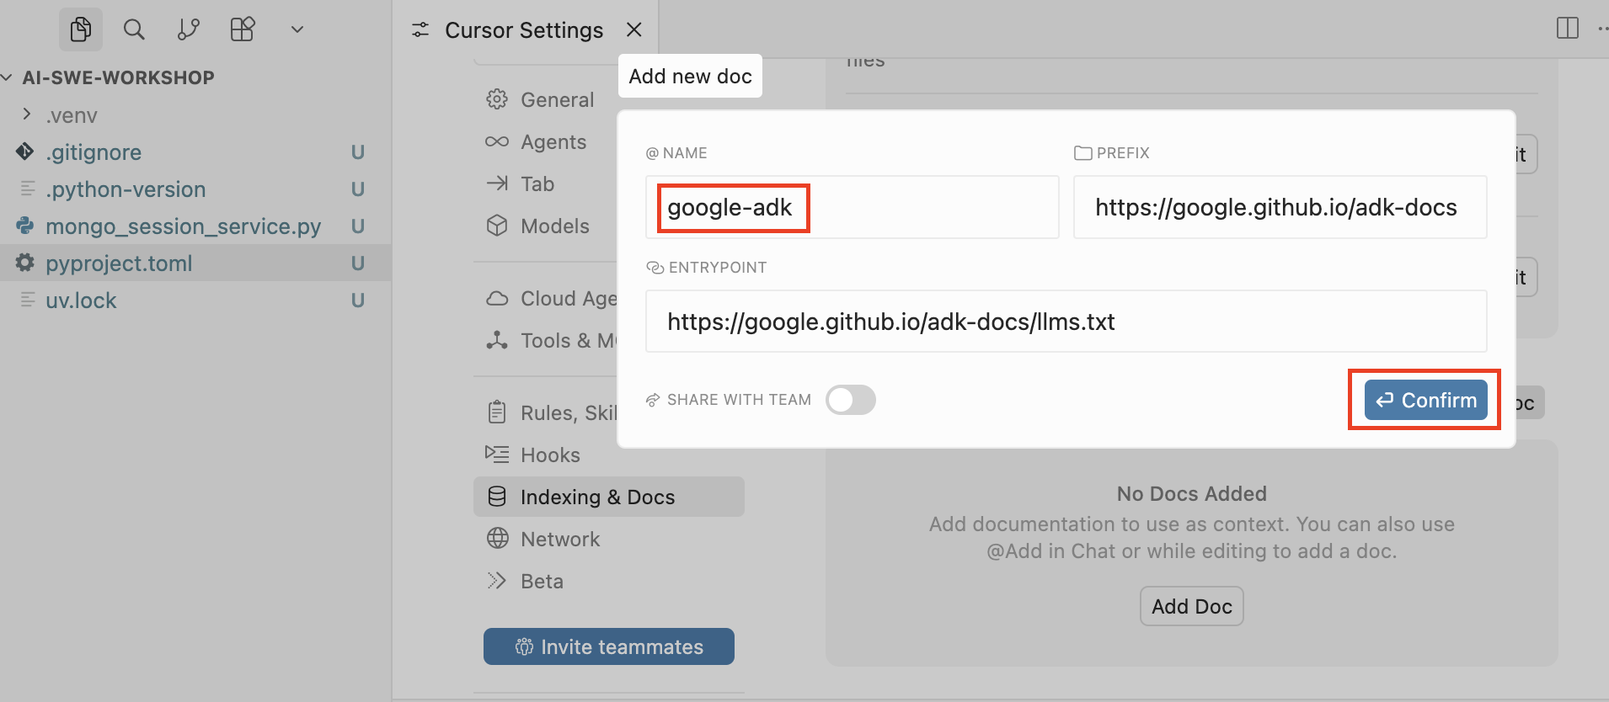
Task: Click the Tools & MCP nodes icon
Action: (x=497, y=340)
